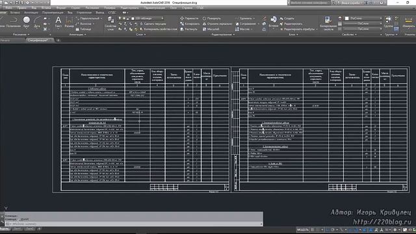Click the Rotate (Повернуть) tool
The image size is (416, 234).
[x=211, y=18]
